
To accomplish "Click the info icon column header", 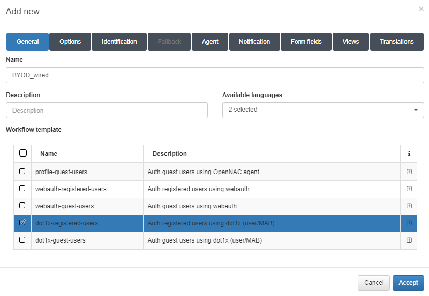I will [x=409, y=154].
